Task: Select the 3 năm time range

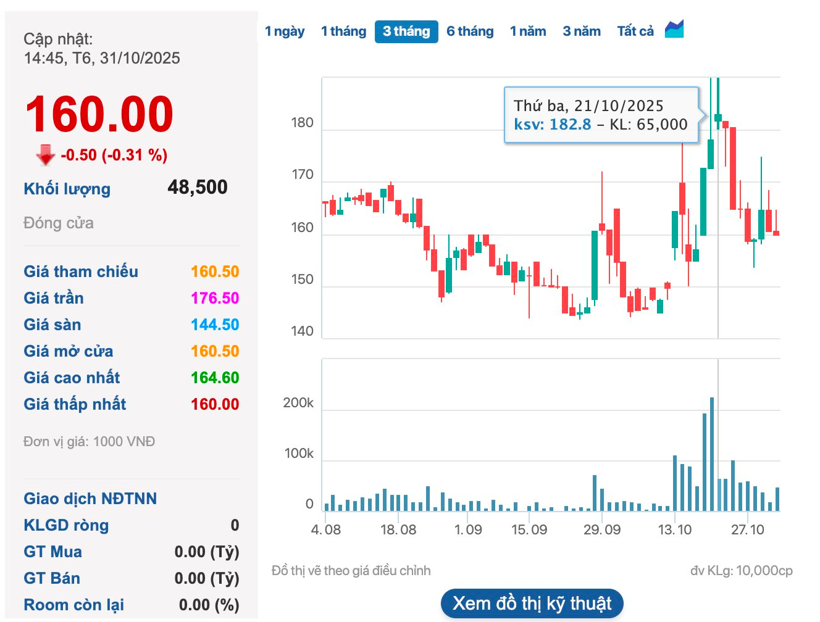Action: pos(582,31)
